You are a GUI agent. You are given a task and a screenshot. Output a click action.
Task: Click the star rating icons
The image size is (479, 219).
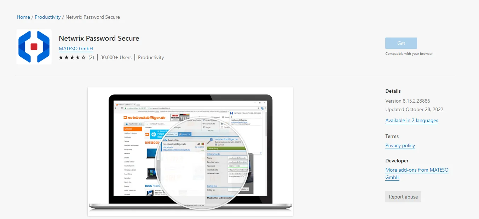[x=72, y=57]
